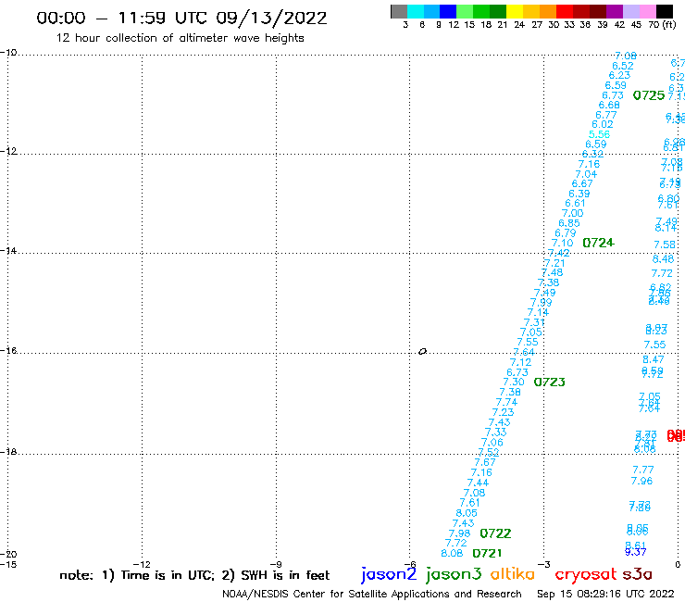
Task: Click the blue value '9.37' on the right track
Action: point(635,552)
